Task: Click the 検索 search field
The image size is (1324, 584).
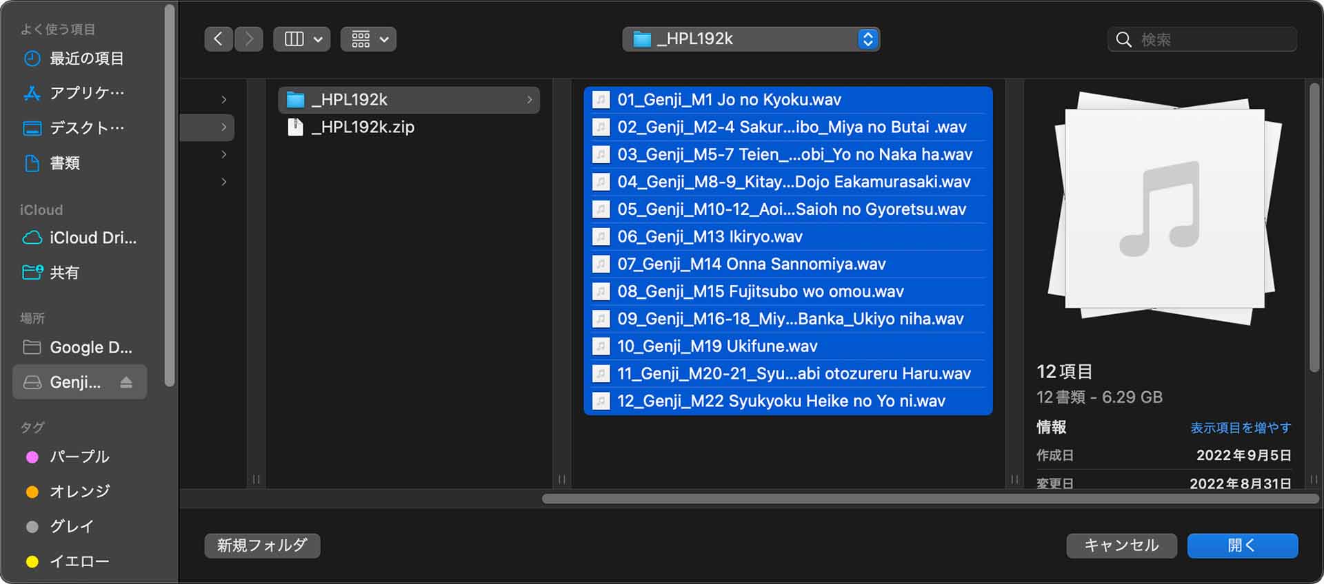Action: pyautogui.click(x=1214, y=40)
